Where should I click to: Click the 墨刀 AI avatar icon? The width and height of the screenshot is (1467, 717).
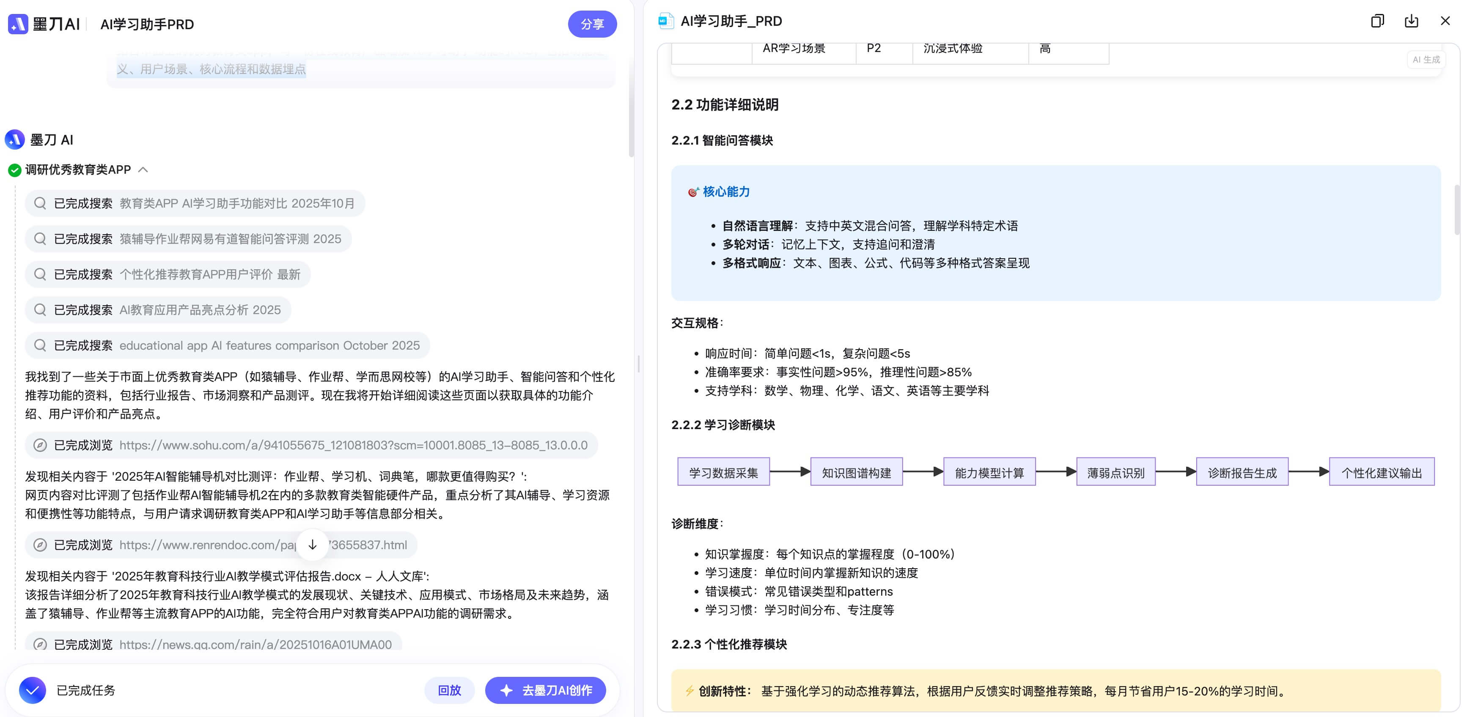(15, 140)
